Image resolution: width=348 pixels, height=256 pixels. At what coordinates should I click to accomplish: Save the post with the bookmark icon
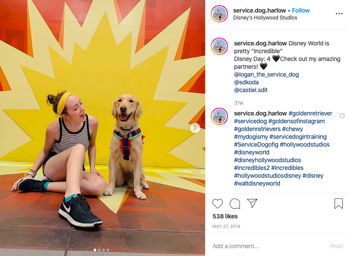[x=339, y=204]
